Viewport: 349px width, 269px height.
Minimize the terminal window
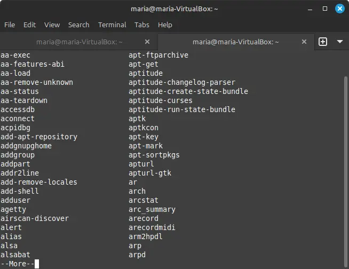point(310,9)
